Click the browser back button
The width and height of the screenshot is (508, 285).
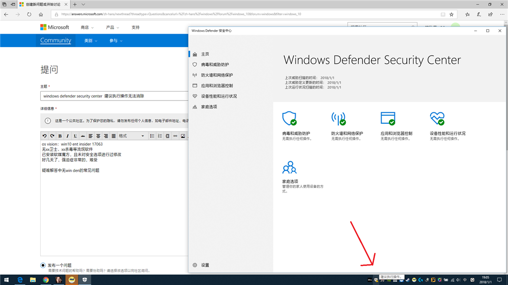click(x=6, y=14)
